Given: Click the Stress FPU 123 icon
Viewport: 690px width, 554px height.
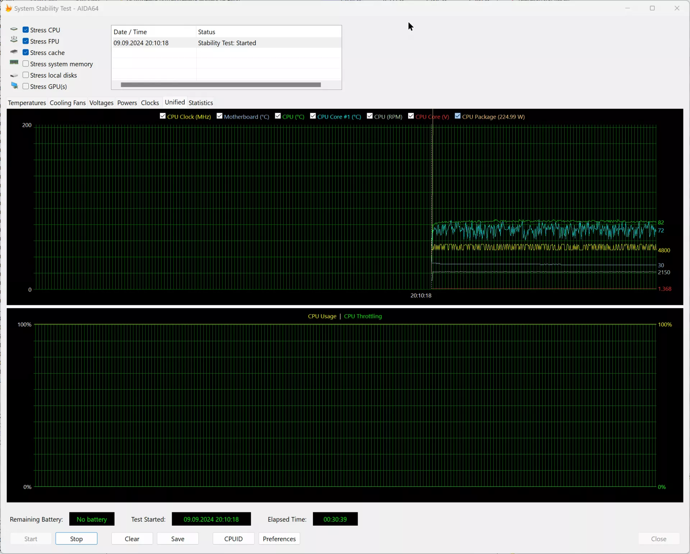Looking at the screenshot, I should (14, 40).
